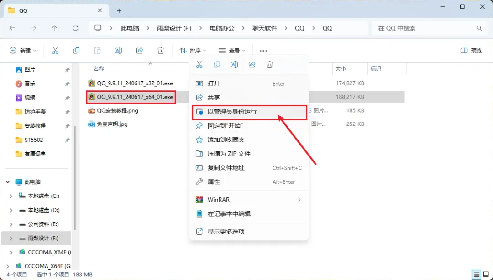The height and width of the screenshot is (280, 493).
Task: Choose 添加到收藏夹 from context menu
Action: (249, 140)
